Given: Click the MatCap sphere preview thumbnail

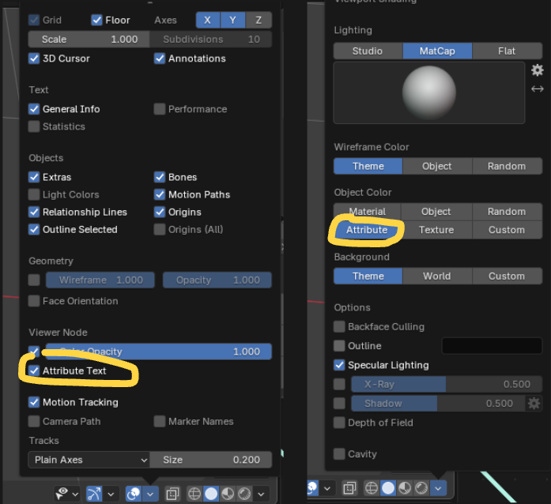Looking at the screenshot, I should [x=429, y=93].
